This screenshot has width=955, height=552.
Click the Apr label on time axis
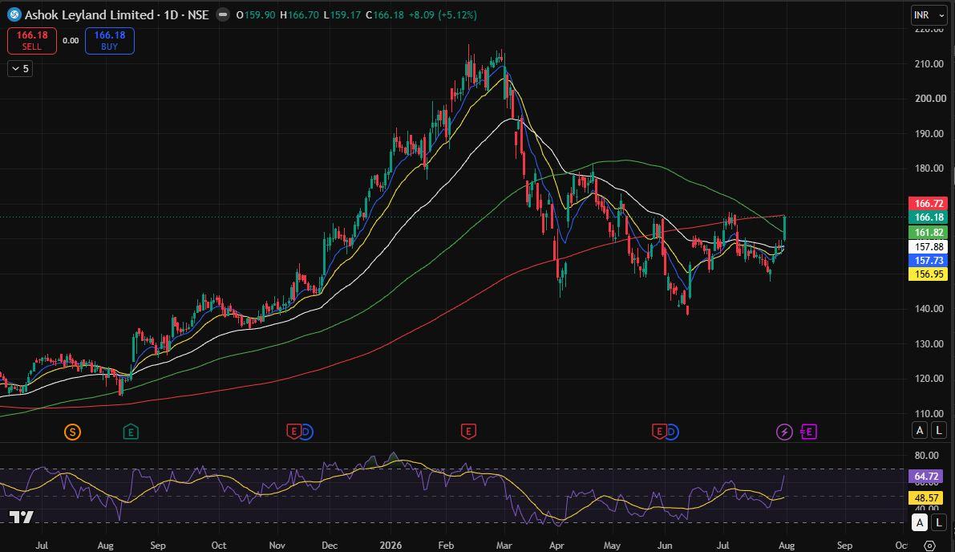coord(556,546)
